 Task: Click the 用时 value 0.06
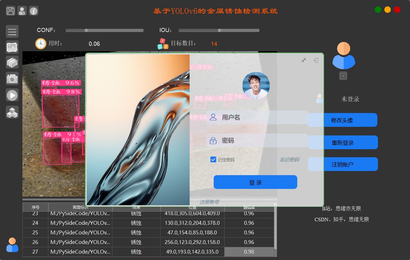click(x=94, y=44)
